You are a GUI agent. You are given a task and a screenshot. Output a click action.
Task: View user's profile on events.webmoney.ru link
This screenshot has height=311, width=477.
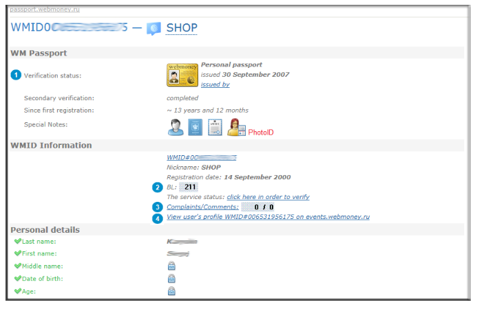pos(268,217)
